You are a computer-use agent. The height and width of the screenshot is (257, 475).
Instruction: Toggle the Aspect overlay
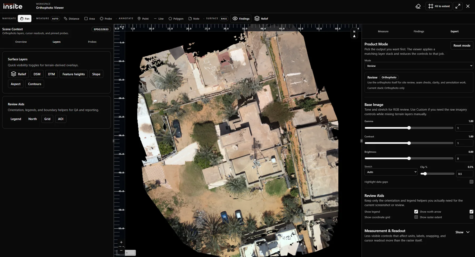(16, 84)
